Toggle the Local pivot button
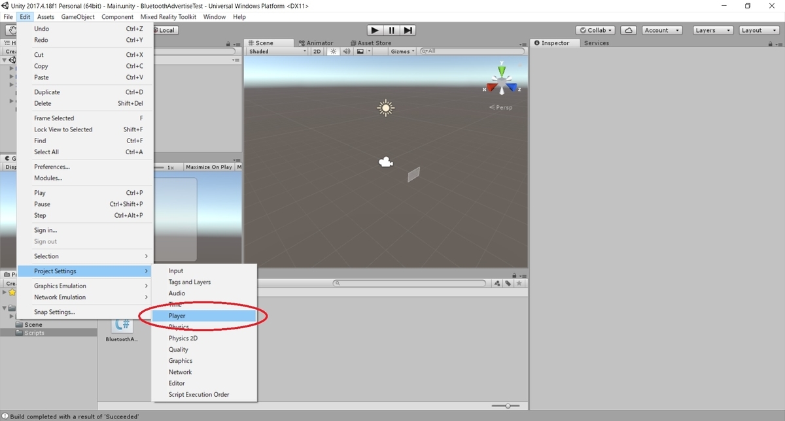This screenshot has height=421, width=785. pyautogui.click(x=165, y=30)
